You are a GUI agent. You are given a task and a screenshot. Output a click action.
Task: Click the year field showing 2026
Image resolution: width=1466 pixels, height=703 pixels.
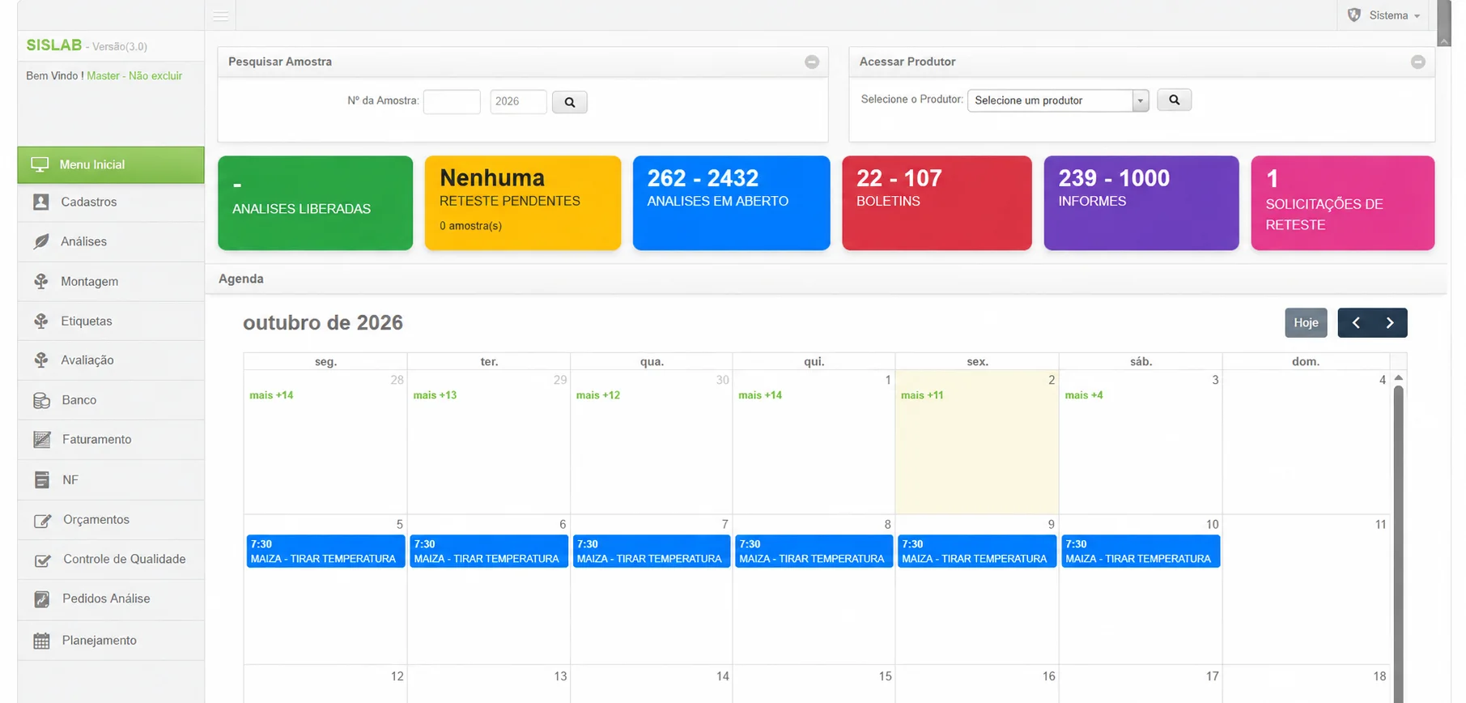click(518, 101)
